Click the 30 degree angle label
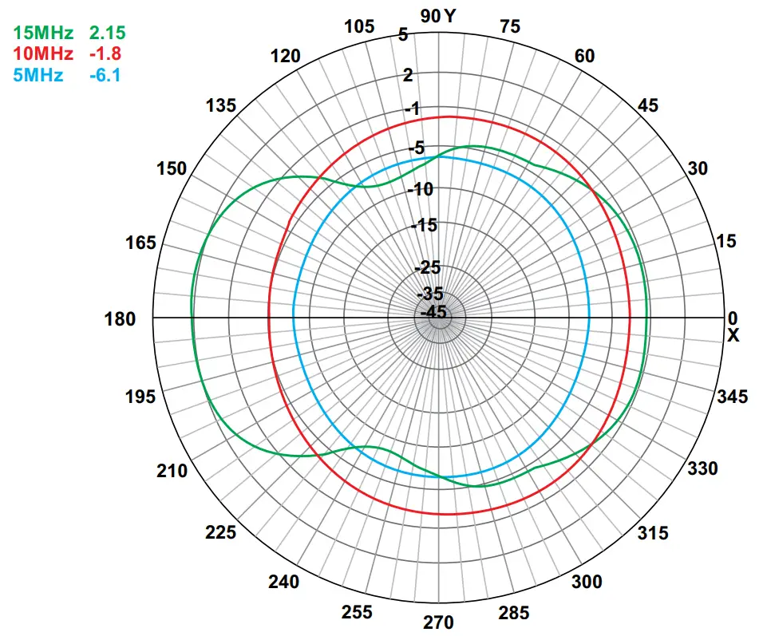Image resolution: width=763 pixels, height=636 pixels. [x=698, y=168]
